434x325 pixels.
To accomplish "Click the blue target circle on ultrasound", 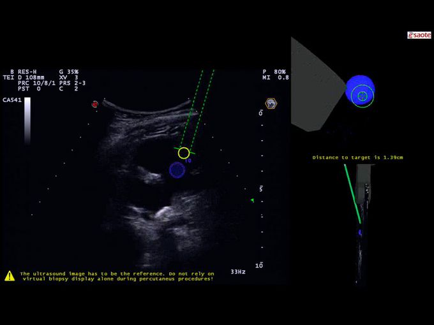I will (177, 170).
